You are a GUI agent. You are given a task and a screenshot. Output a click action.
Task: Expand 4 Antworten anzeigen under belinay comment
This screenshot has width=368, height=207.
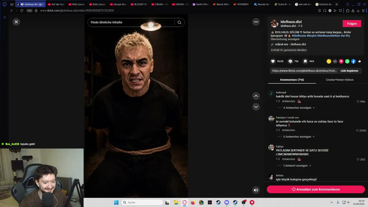point(299,108)
